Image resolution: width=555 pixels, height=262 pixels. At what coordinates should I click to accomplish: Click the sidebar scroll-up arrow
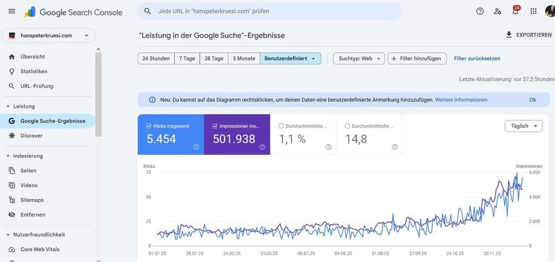coord(98,49)
